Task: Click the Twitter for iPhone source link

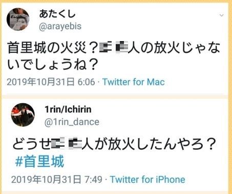Action: click(147, 180)
